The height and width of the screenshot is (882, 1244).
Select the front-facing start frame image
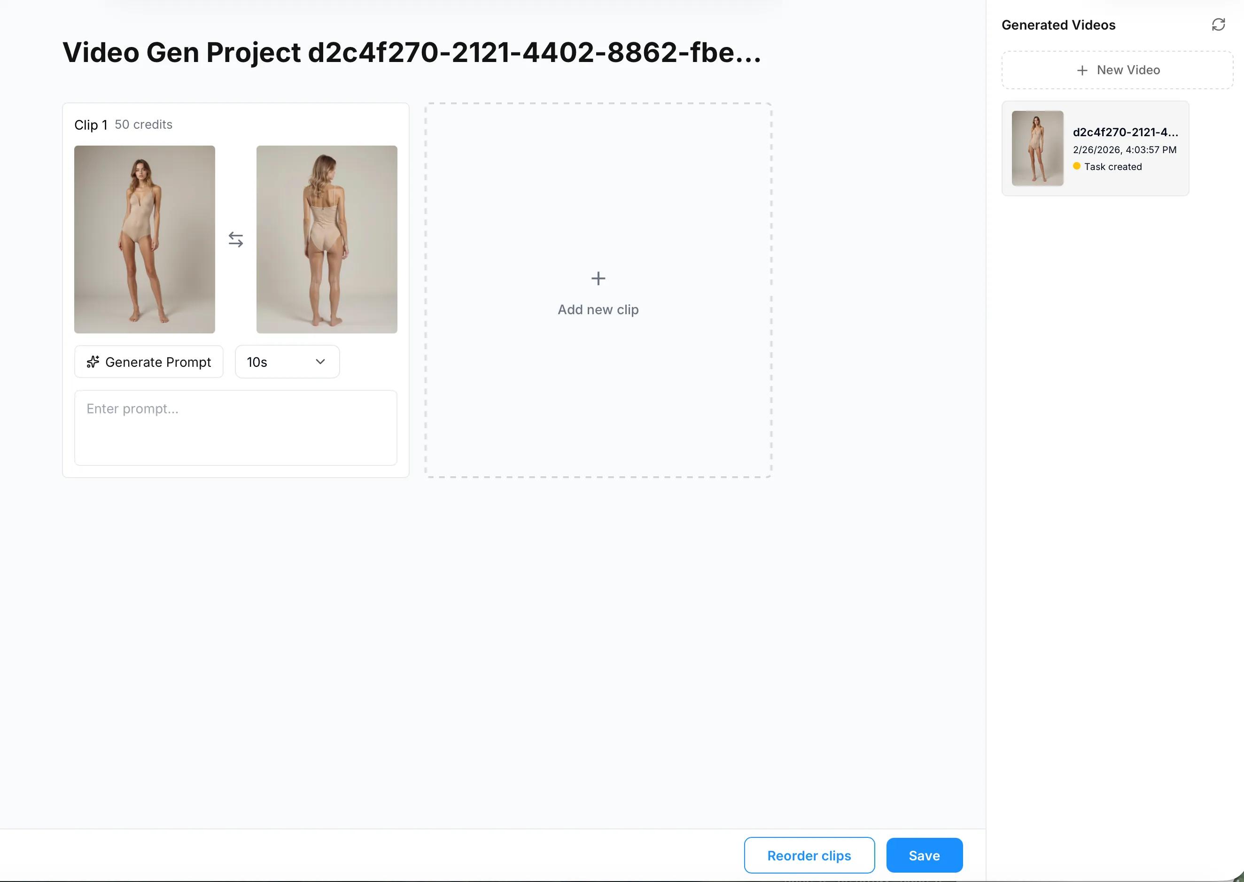(x=145, y=240)
